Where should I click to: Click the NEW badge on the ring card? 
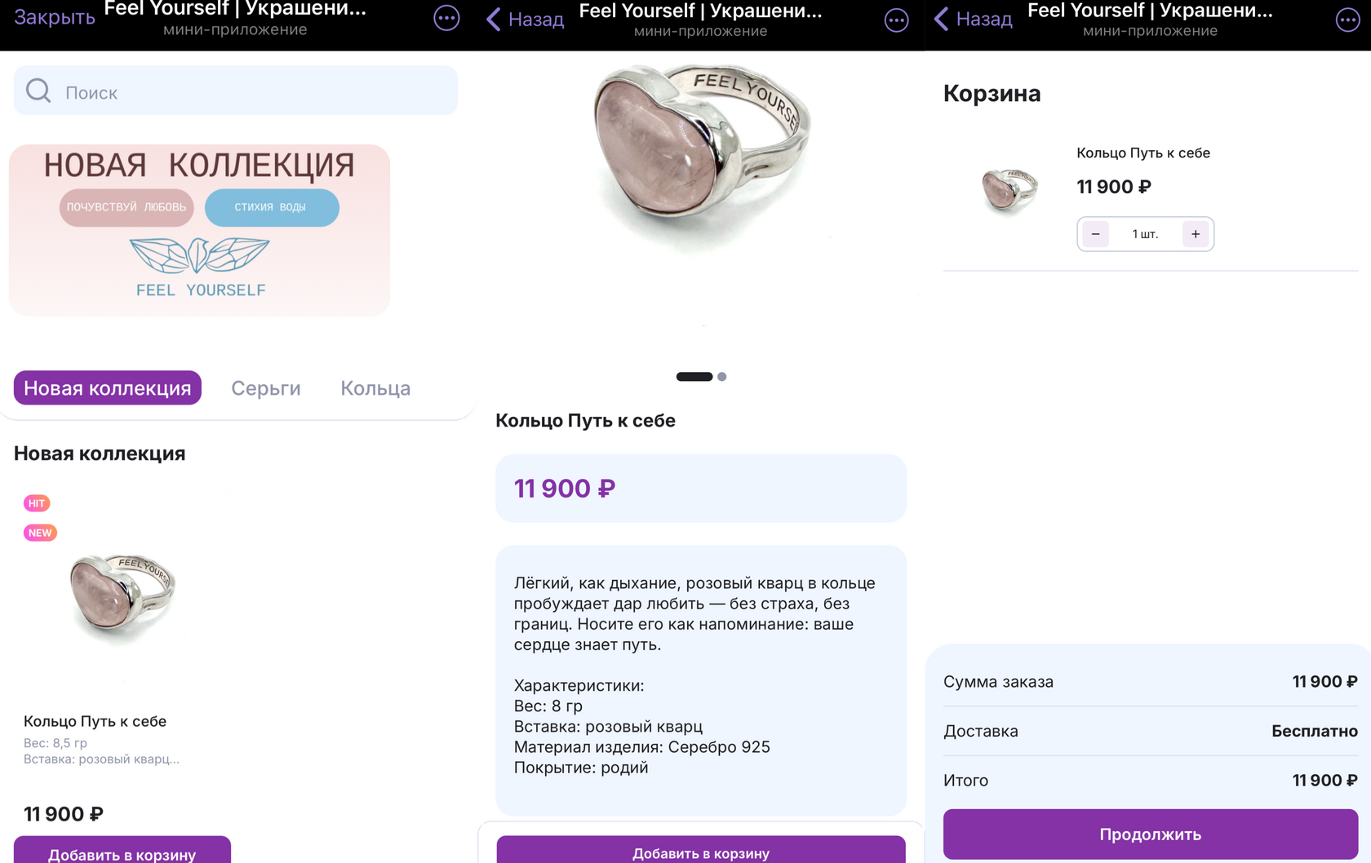click(40, 533)
